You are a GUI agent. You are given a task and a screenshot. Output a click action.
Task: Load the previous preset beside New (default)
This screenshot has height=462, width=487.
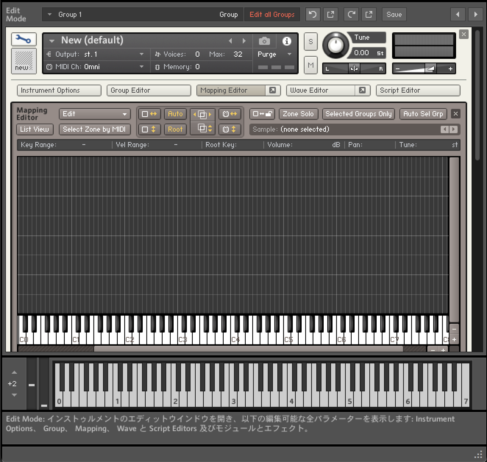tap(231, 41)
